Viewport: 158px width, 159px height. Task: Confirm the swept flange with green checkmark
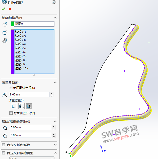coord(3,9)
